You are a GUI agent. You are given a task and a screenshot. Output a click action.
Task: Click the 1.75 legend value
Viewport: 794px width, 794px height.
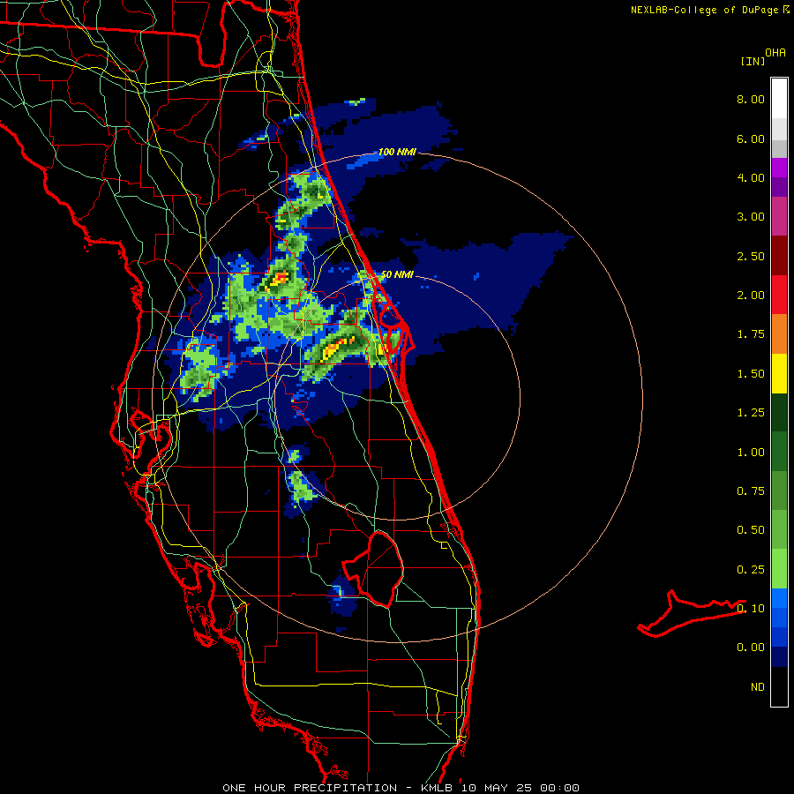pos(751,334)
